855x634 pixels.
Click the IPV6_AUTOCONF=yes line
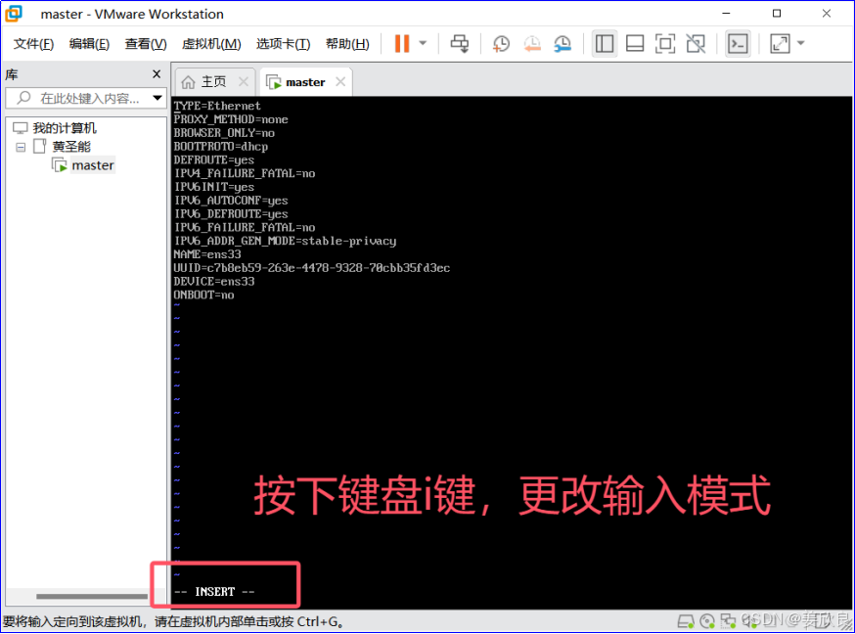(231, 201)
